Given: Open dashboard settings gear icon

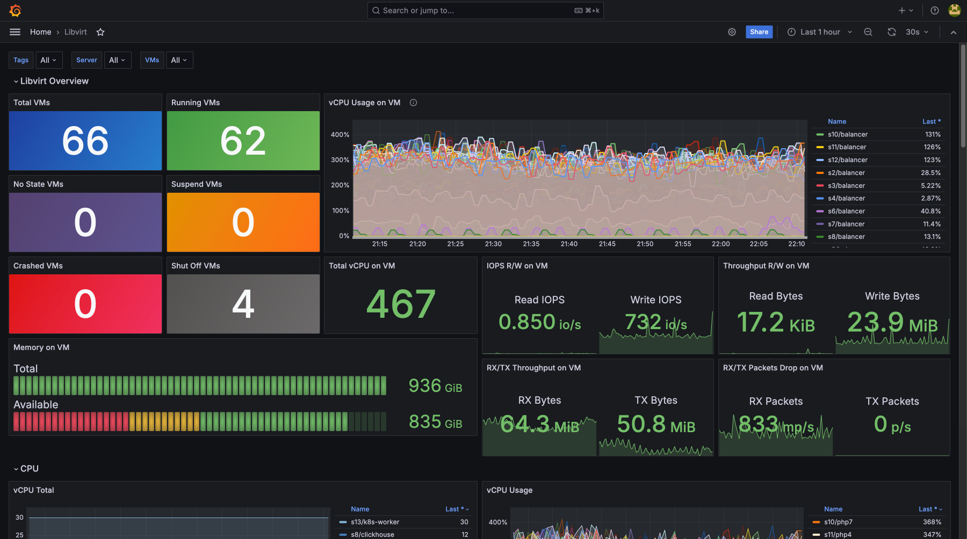Looking at the screenshot, I should (732, 32).
